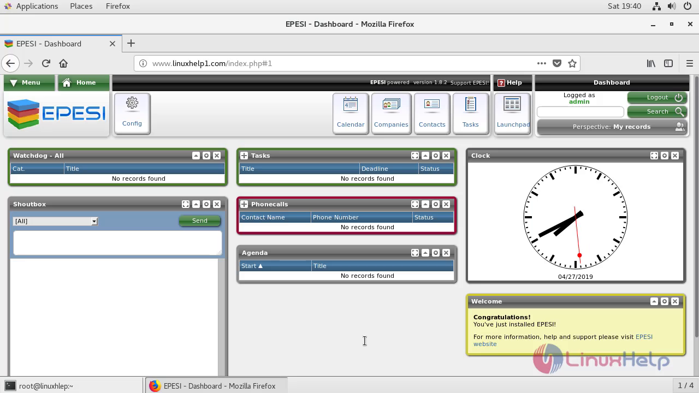Click the EPESI logo
The height and width of the screenshot is (393, 699).
pos(56,114)
